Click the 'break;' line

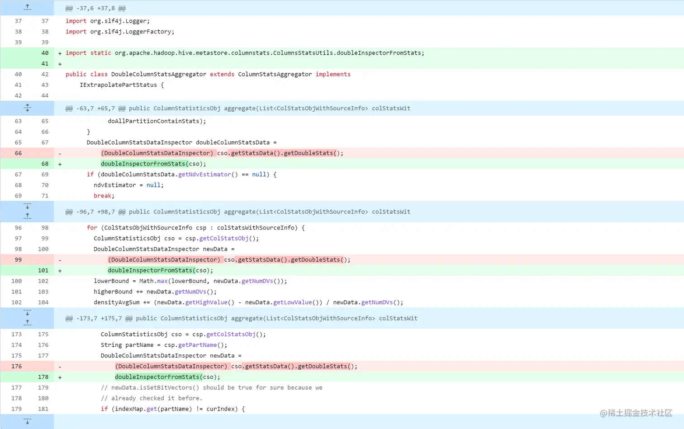click(x=104, y=196)
